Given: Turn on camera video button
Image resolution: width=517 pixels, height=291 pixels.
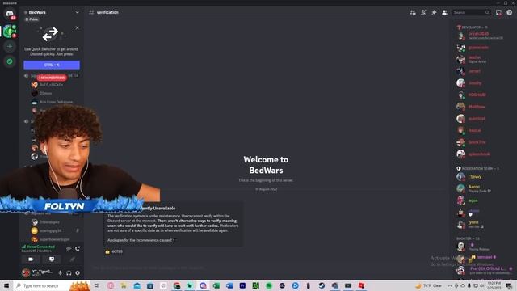Looking at the screenshot, I should tap(31, 259).
